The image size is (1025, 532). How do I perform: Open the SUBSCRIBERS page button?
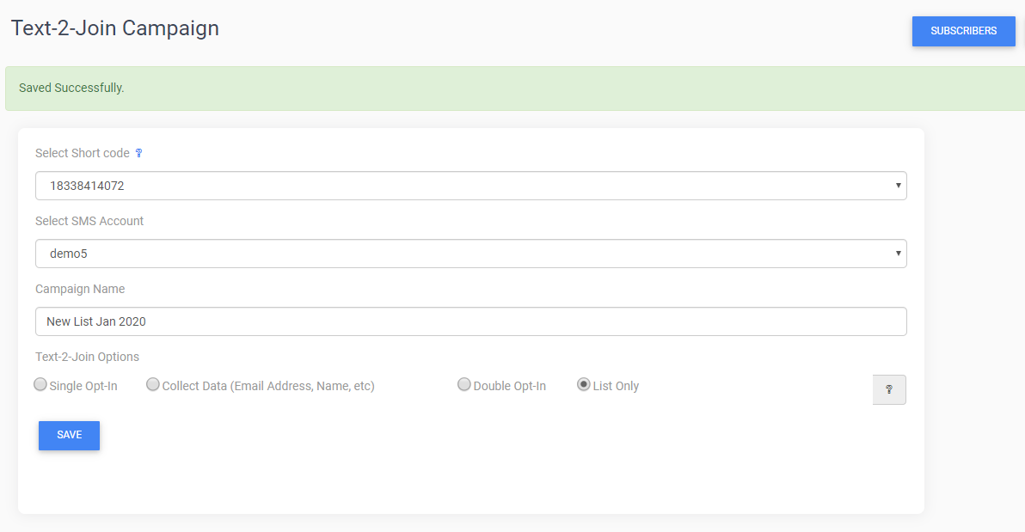(x=963, y=31)
